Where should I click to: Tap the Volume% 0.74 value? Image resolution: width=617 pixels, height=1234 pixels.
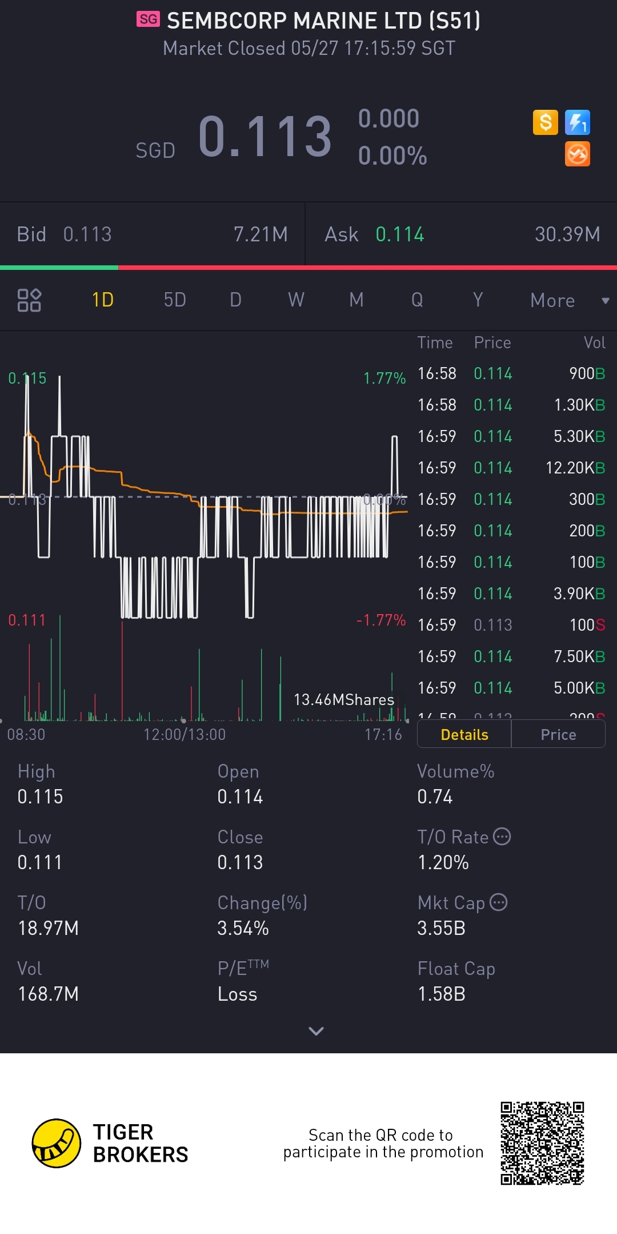[x=435, y=797]
